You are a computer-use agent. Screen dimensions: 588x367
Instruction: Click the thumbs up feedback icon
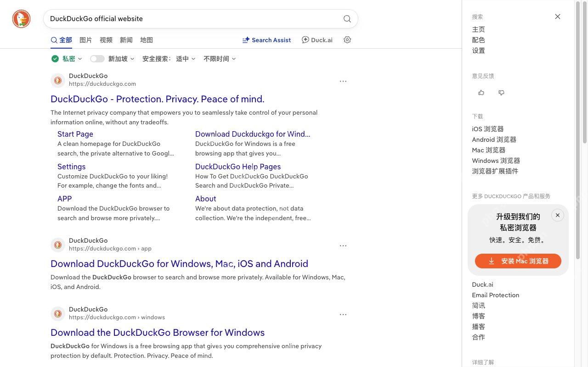[481, 93]
